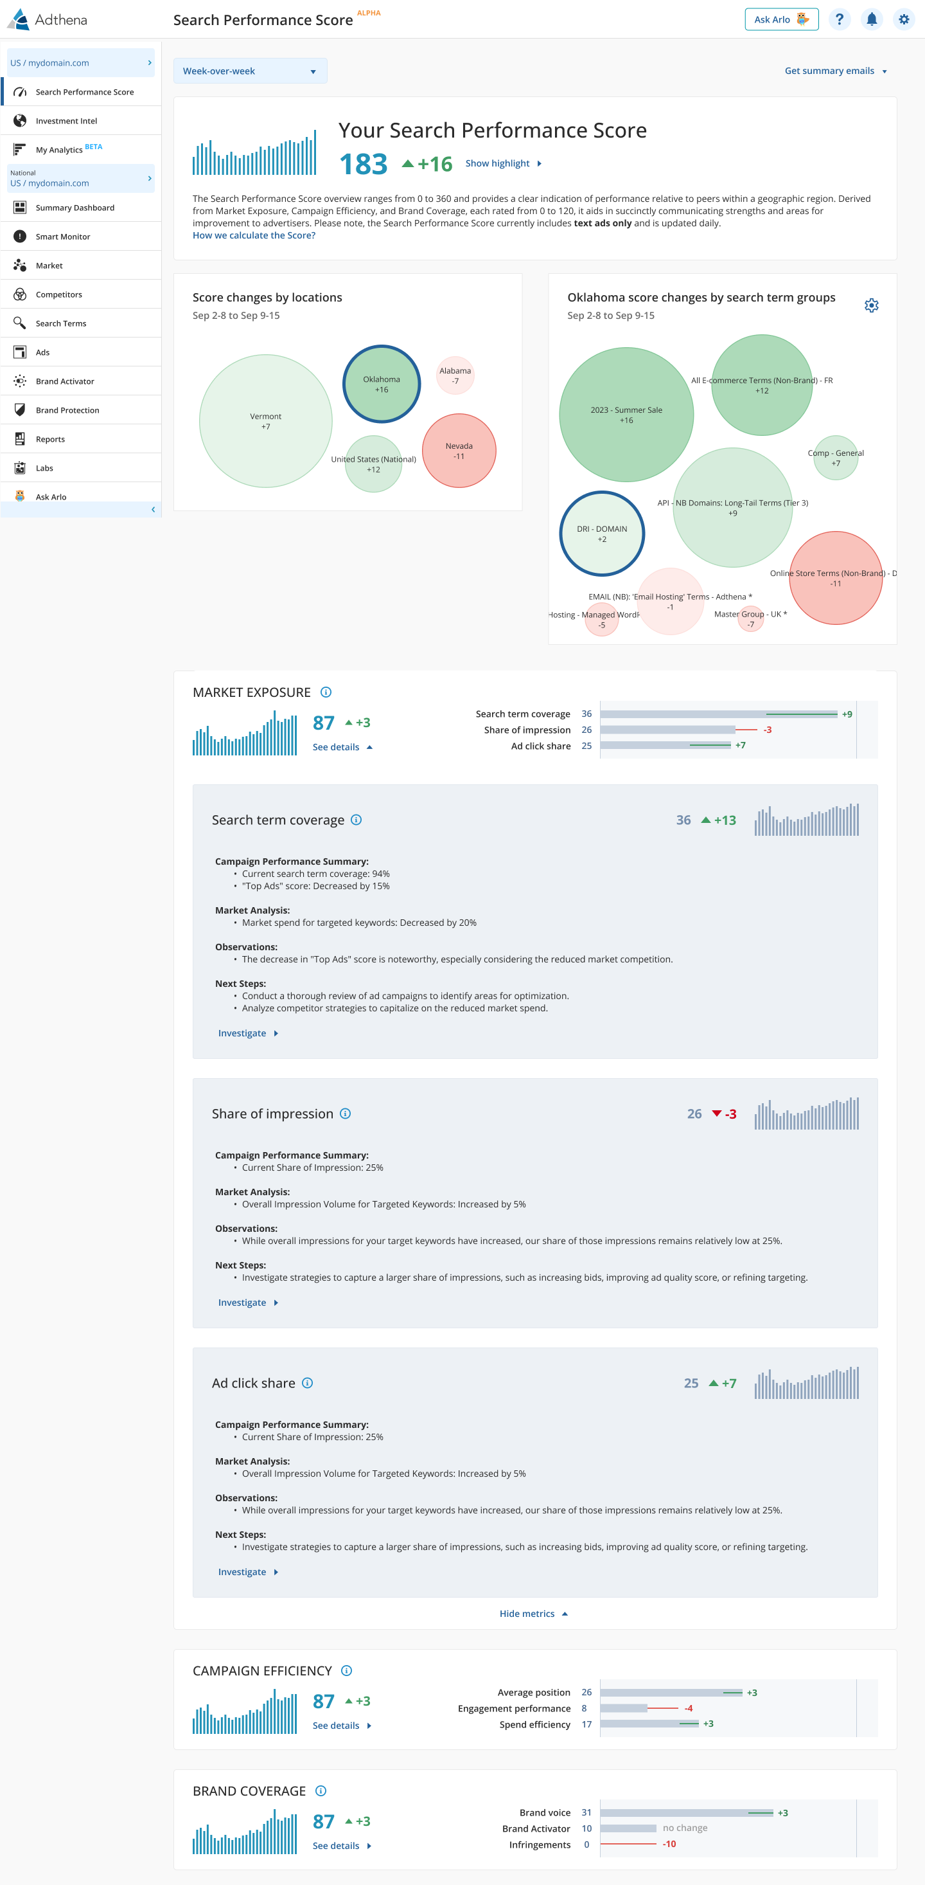Click info icon next to Campaign Efficiency
Viewport: 925px width, 1885px height.
click(x=347, y=1671)
